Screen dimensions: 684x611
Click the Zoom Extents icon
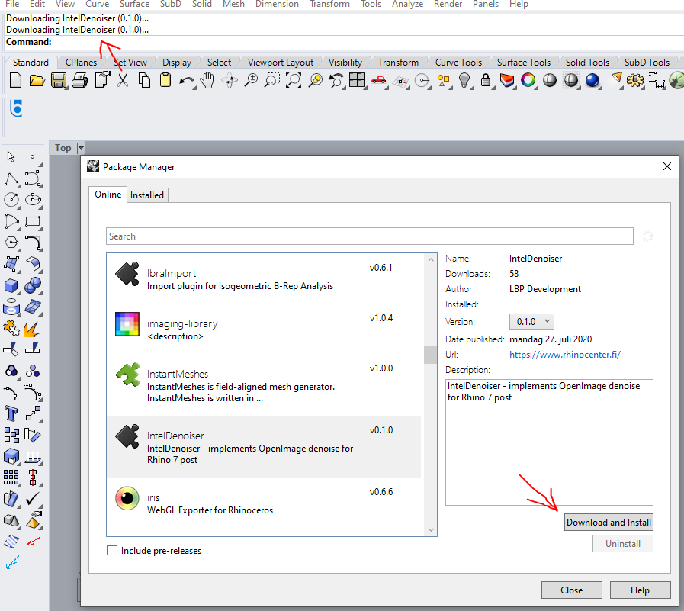pyautogui.click(x=294, y=81)
